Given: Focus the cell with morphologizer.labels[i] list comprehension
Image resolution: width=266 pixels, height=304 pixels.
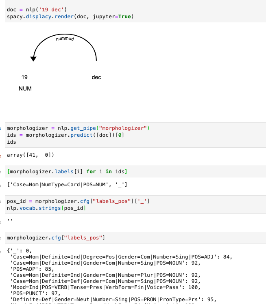Looking at the screenshot, I should 135,172.
